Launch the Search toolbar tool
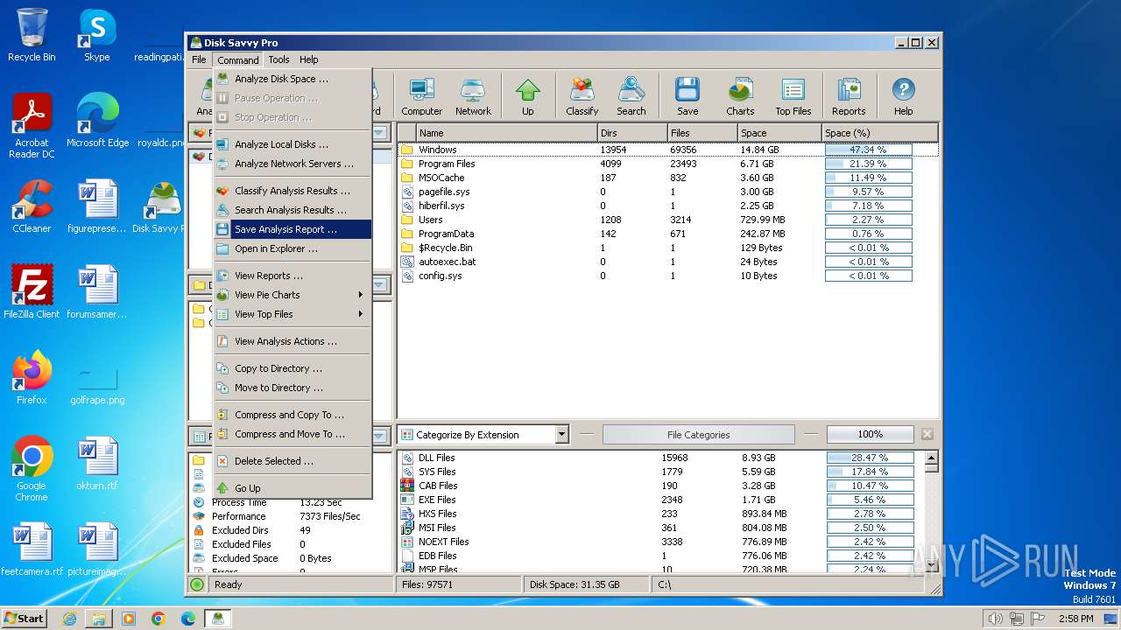The height and width of the screenshot is (630, 1121). (631, 96)
